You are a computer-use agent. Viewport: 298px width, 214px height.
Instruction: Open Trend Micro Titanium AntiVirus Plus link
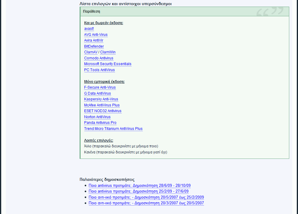coord(113,129)
